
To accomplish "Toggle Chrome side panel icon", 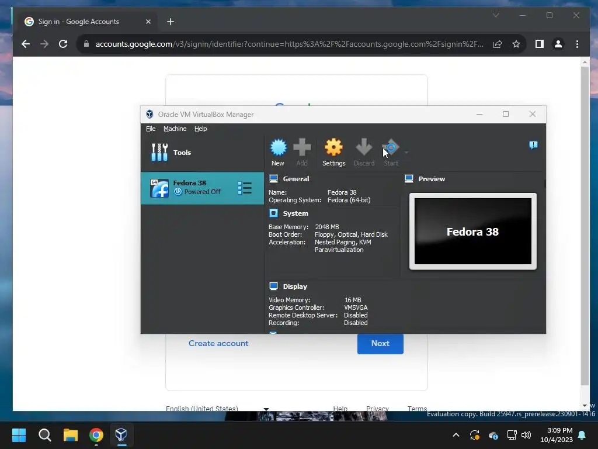I will point(539,44).
